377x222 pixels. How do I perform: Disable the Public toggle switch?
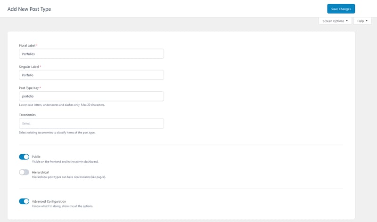click(24, 157)
